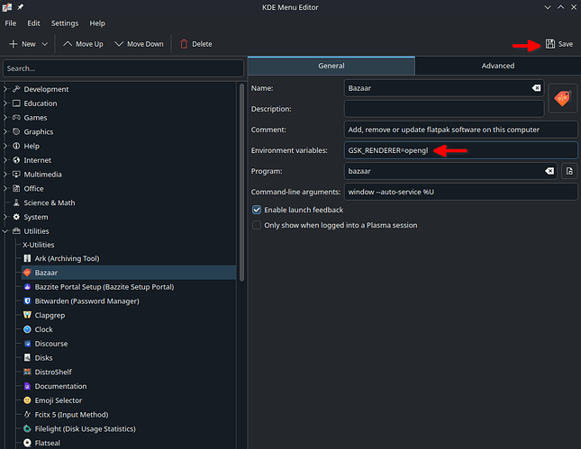581x449 pixels.
Task: Expand the Multimedia category
Action: point(5,175)
